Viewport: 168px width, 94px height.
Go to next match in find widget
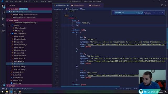157,13
